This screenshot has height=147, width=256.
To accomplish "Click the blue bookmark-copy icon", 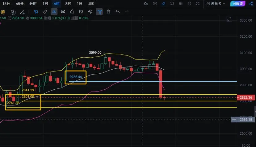I will click(36, 12).
